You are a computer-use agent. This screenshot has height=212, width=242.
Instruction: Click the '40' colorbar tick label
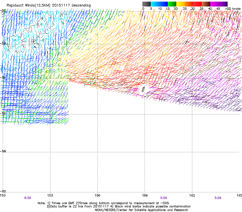click(210, 8)
